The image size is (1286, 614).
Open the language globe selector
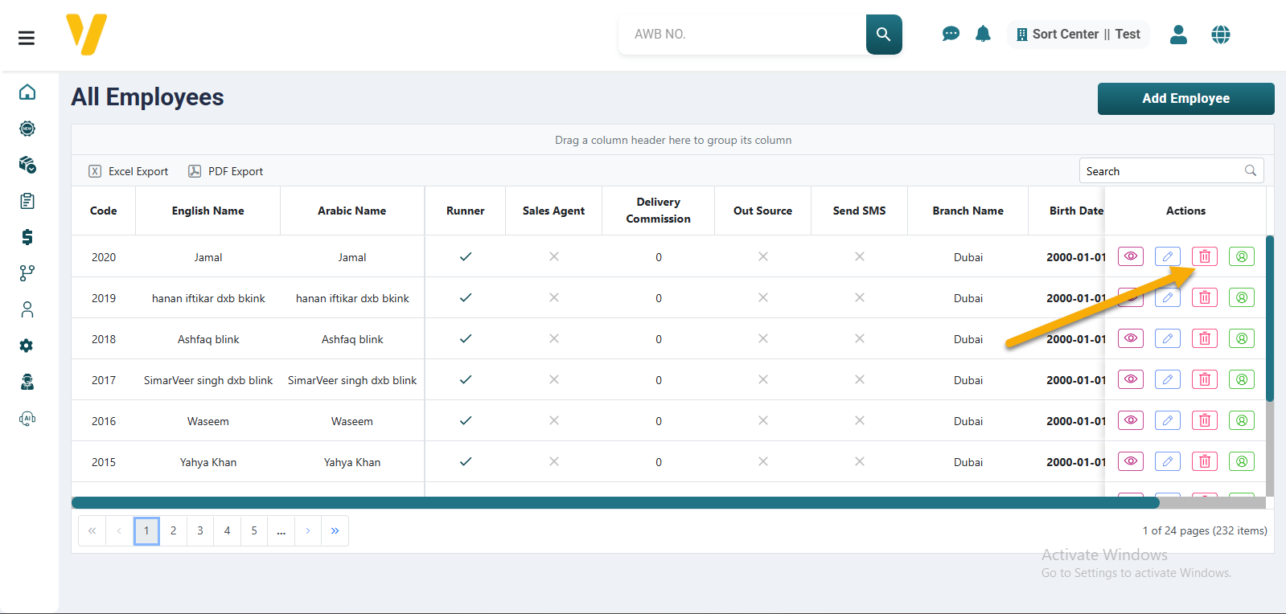[1220, 35]
